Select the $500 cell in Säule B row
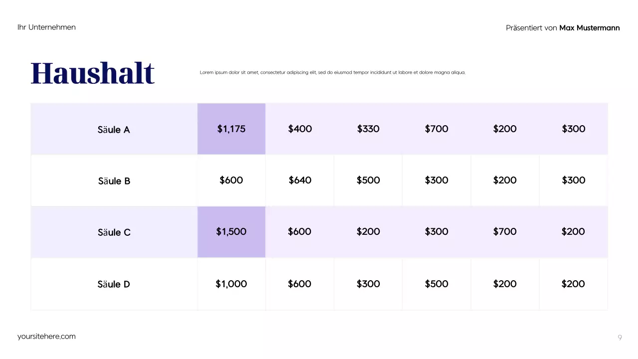This screenshot has width=638, height=359. tap(368, 180)
